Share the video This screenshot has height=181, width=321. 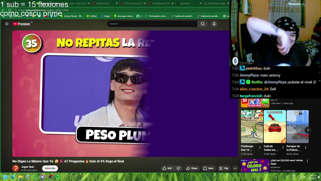(192, 168)
